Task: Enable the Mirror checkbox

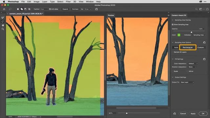Action: tap(188, 71)
